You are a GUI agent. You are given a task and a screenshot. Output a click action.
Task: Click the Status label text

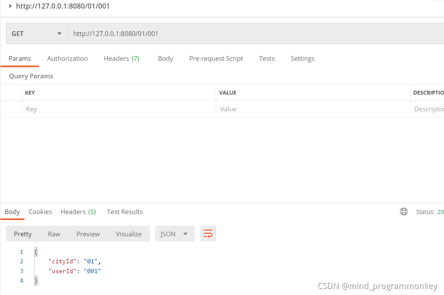pos(425,212)
